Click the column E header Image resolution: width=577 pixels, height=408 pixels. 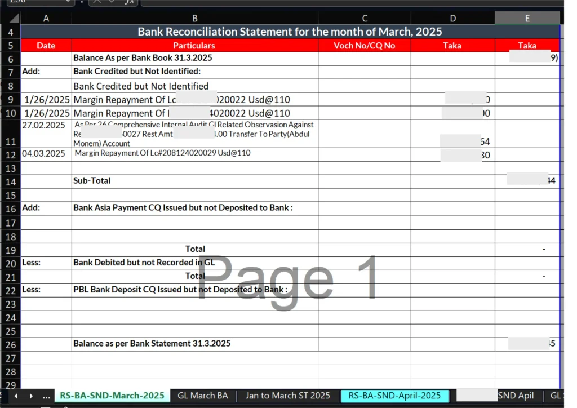(527, 19)
